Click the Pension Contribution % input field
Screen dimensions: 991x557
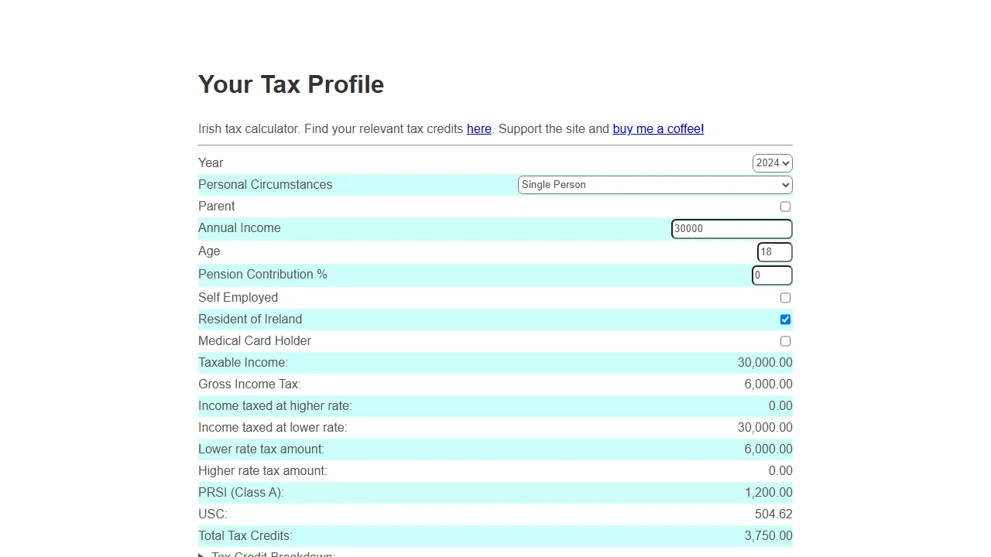(772, 275)
